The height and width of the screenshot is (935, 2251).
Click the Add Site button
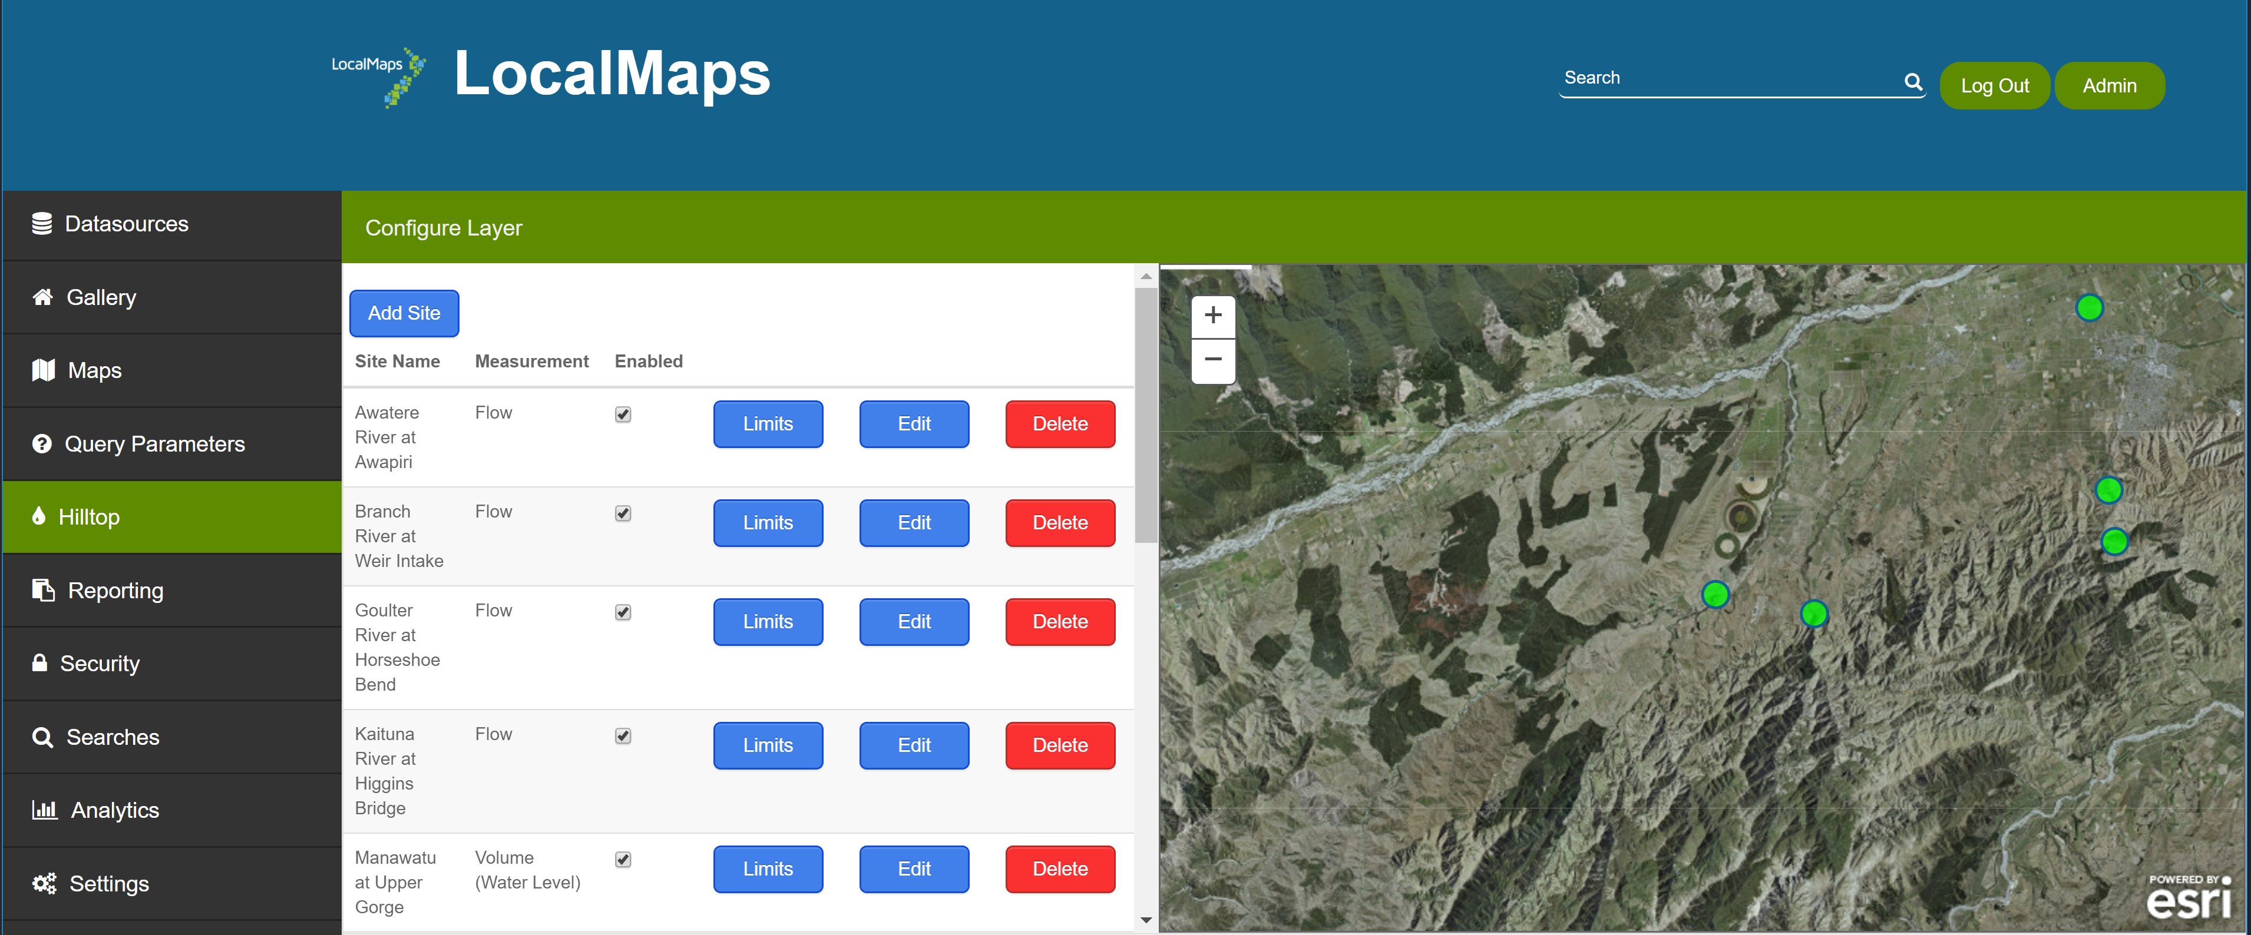point(404,313)
